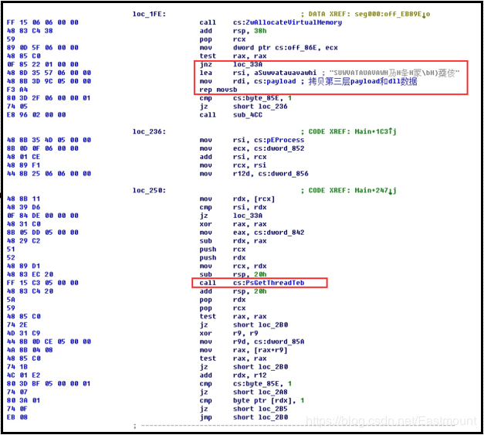484x435 pixels.
Task: Click the hex bytes 'FF 15 06 06 00 00'
Action: (42, 22)
